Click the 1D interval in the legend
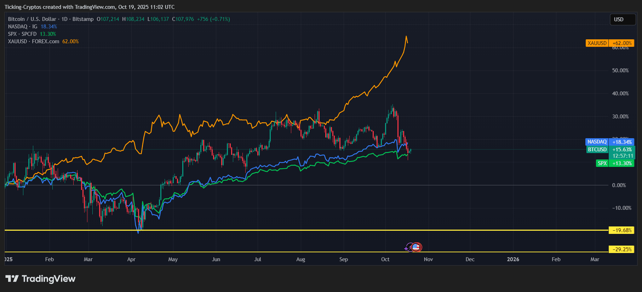The width and height of the screenshot is (642, 292). [64, 19]
